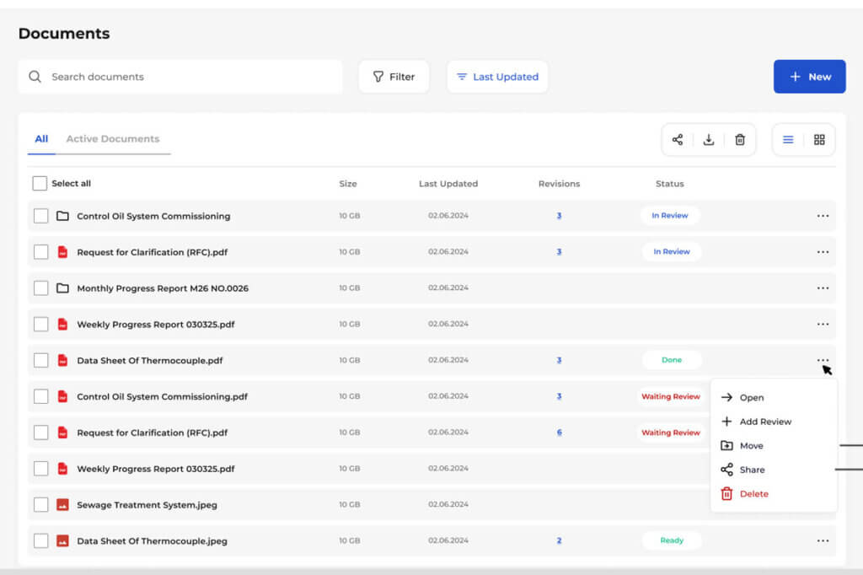Viewport: 863px width, 575px height.
Task: Tick the checkbox for Monthly Progress Report M26
Action: [x=40, y=288]
